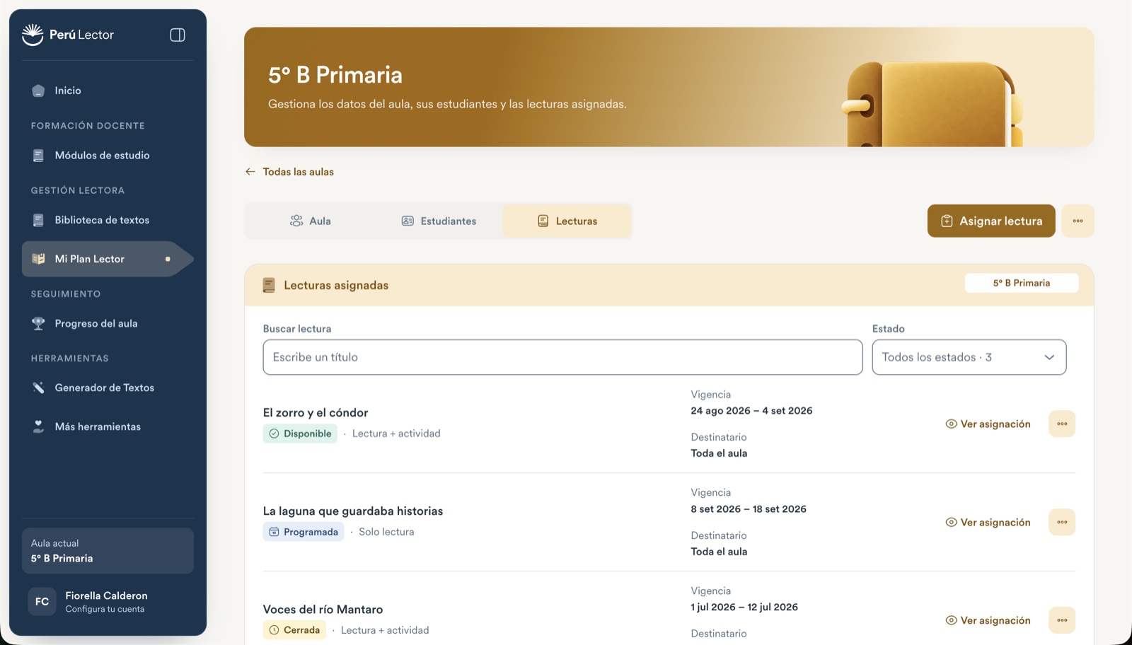Open options menu for La laguna que guardaba historias
Image resolution: width=1132 pixels, height=645 pixels.
click(x=1062, y=522)
